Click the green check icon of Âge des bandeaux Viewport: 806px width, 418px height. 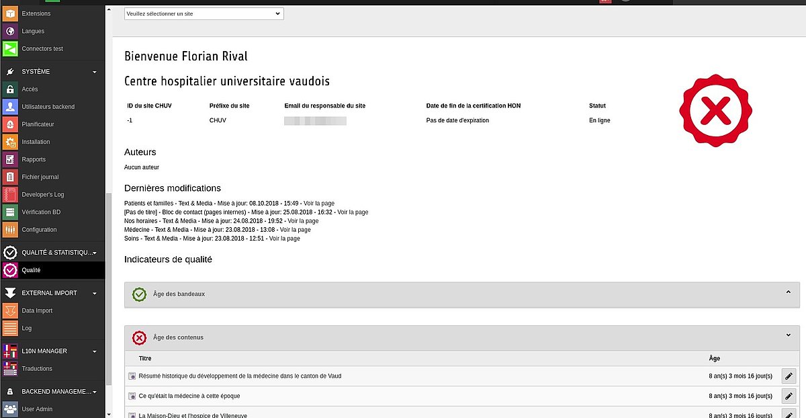(x=139, y=294)
